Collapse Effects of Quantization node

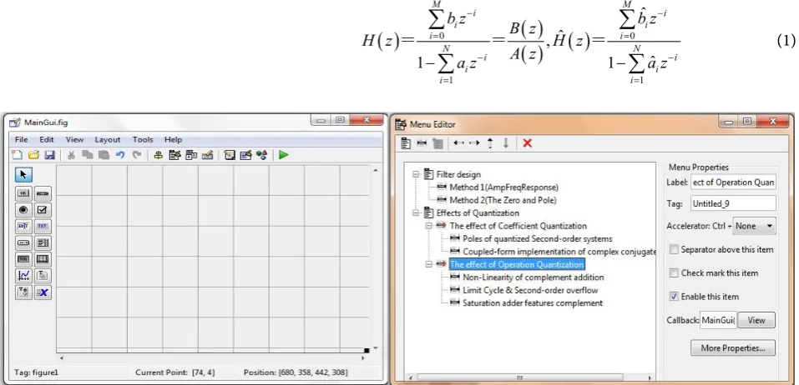point(416,213)
